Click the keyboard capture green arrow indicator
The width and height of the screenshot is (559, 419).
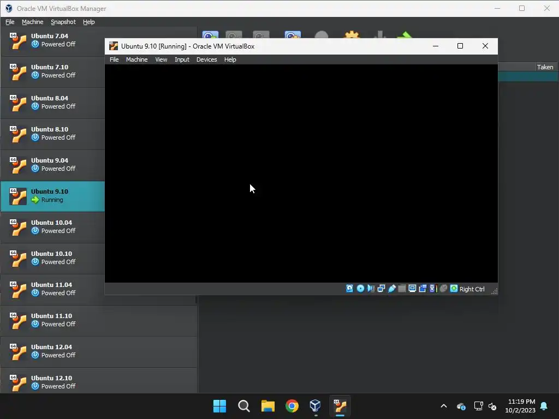point(454,289)
